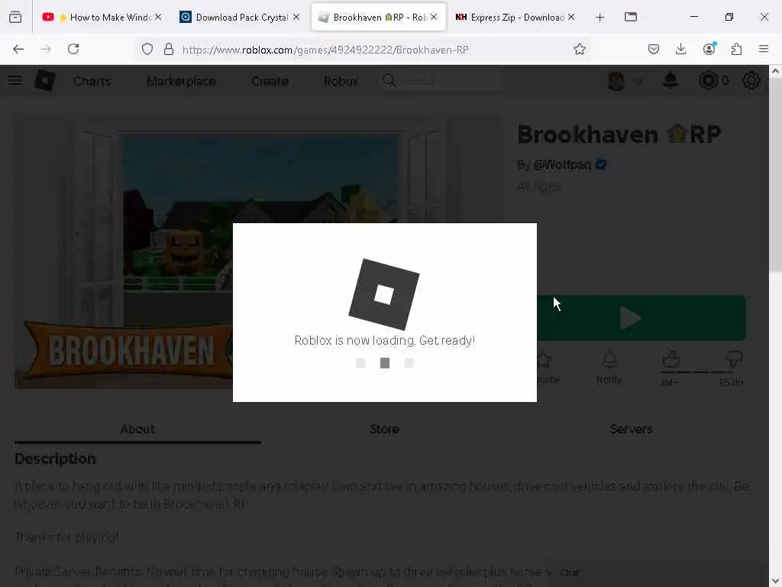The image size is (782, 587).
Task: Open the extensions puzzle icon
Action: (737, 49)
